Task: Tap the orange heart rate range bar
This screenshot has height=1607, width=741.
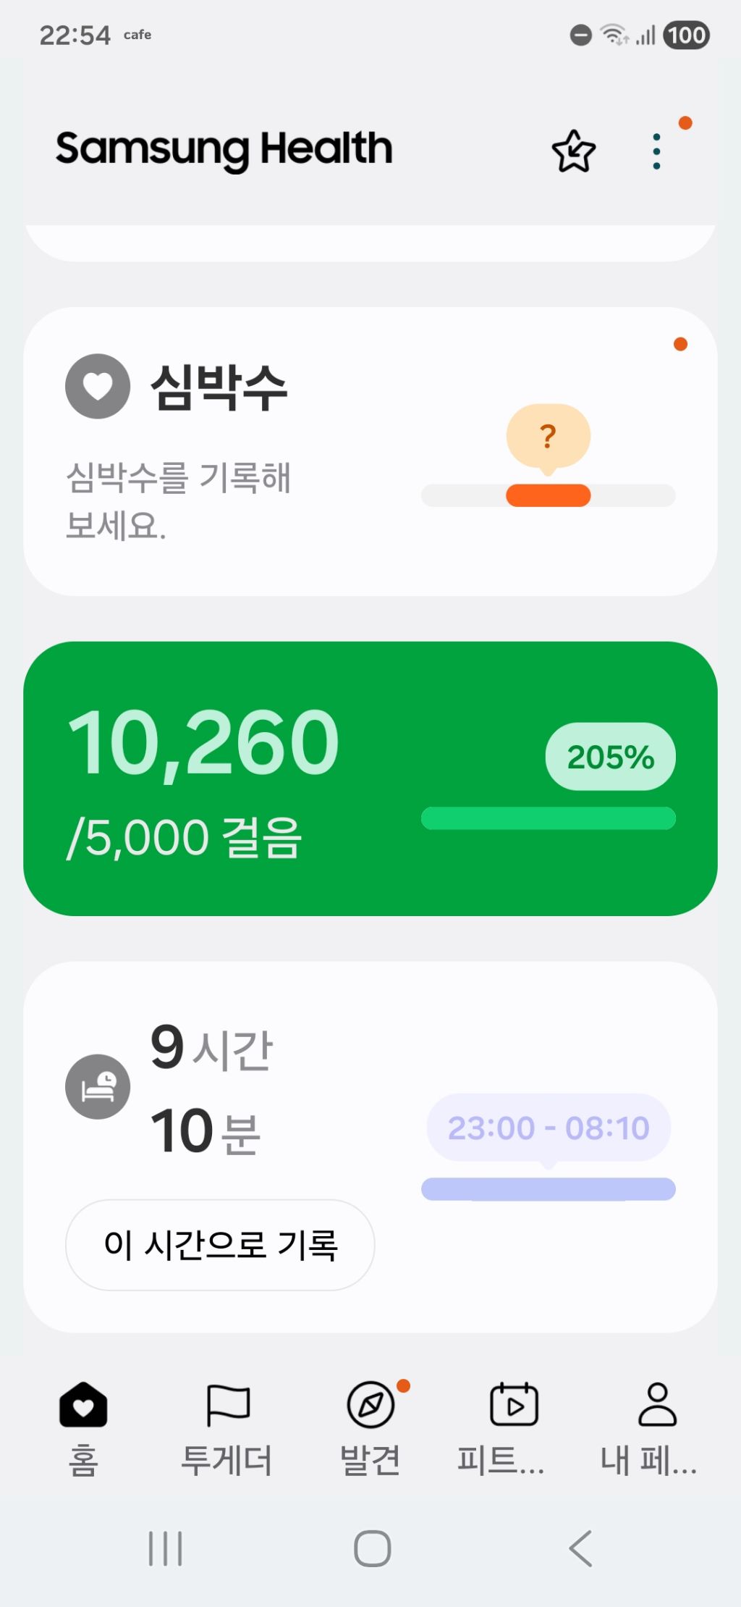Action: 548,495
